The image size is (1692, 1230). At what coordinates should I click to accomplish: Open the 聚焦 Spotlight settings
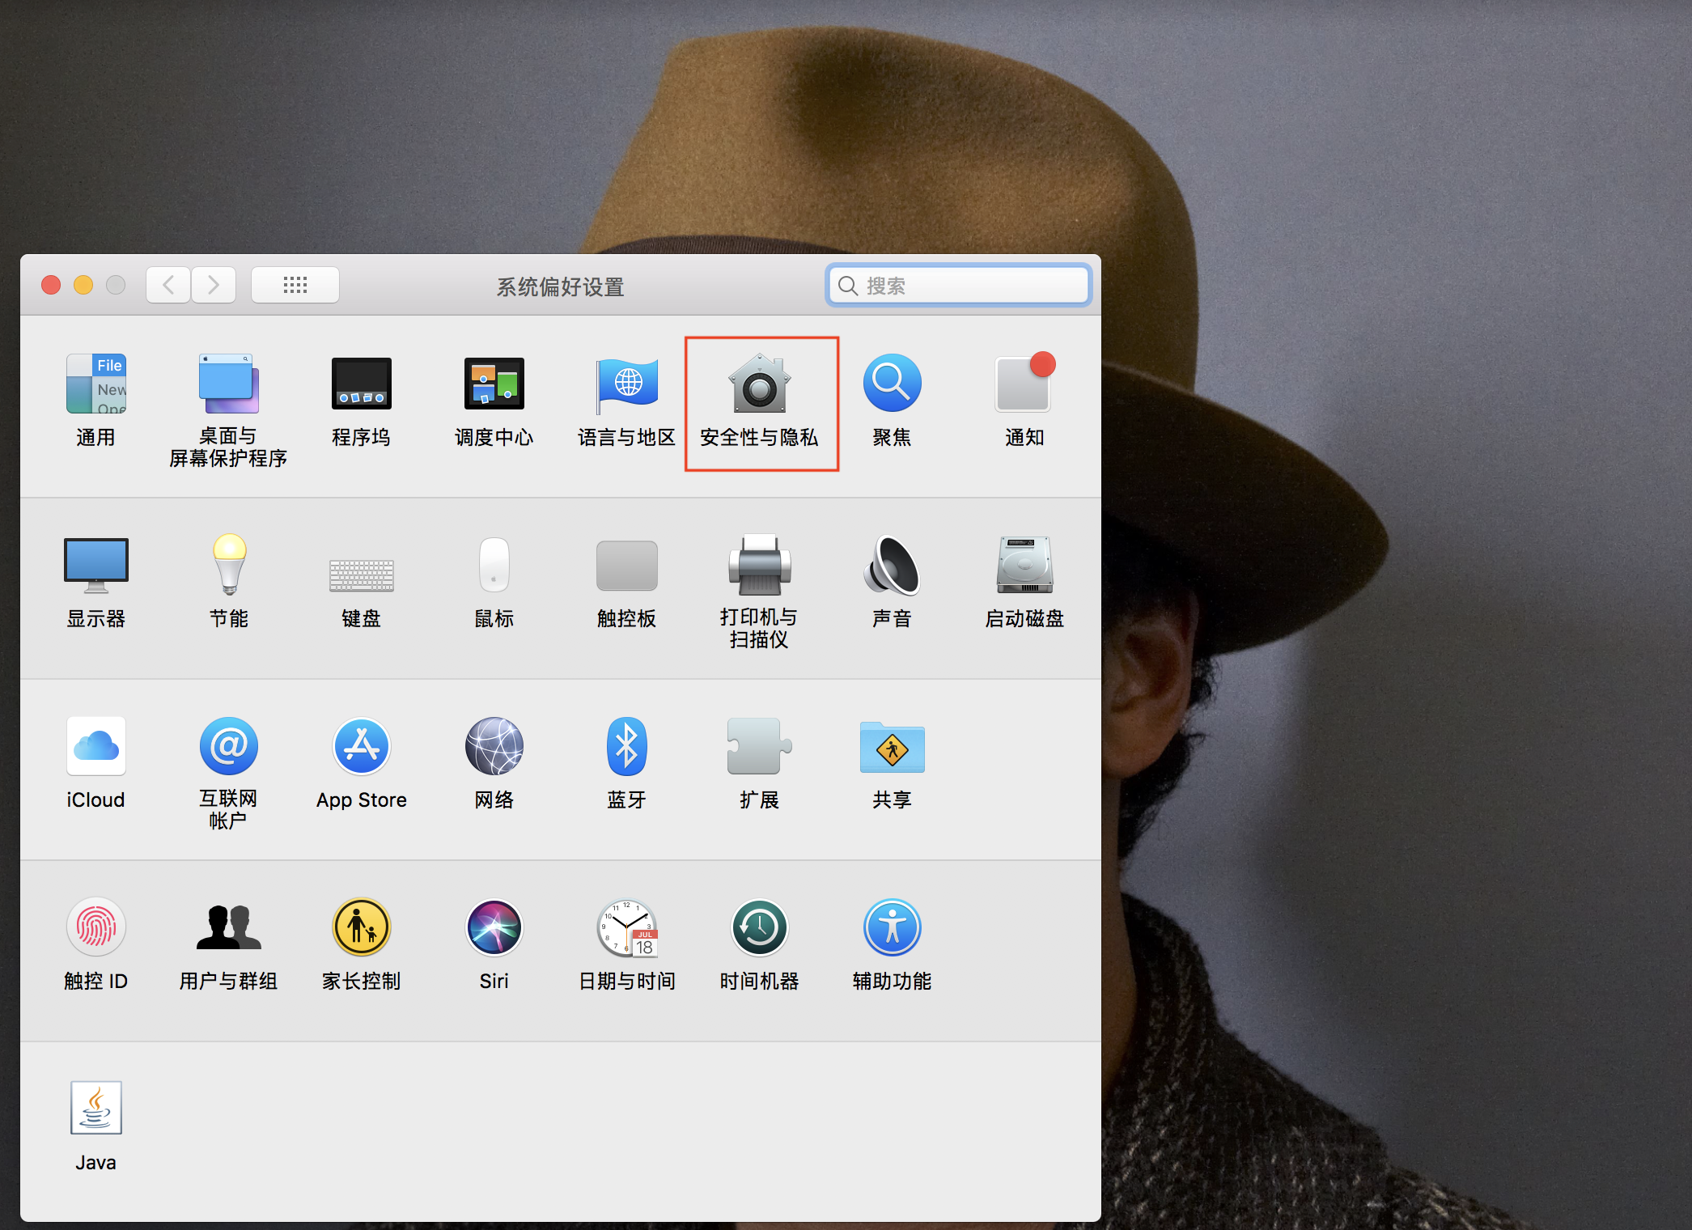coord(892,384)
